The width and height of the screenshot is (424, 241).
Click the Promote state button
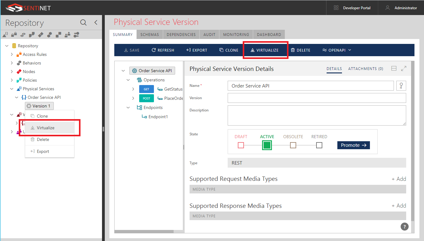pos(353,145)
